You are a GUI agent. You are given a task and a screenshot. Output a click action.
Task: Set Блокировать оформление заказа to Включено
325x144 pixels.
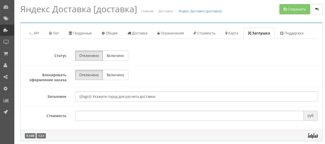click(115, 75)
